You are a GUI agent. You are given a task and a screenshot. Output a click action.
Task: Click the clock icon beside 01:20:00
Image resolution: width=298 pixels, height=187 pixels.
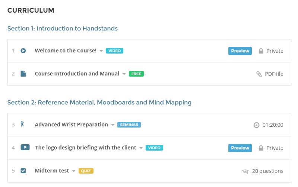click(x=256, y=125)
